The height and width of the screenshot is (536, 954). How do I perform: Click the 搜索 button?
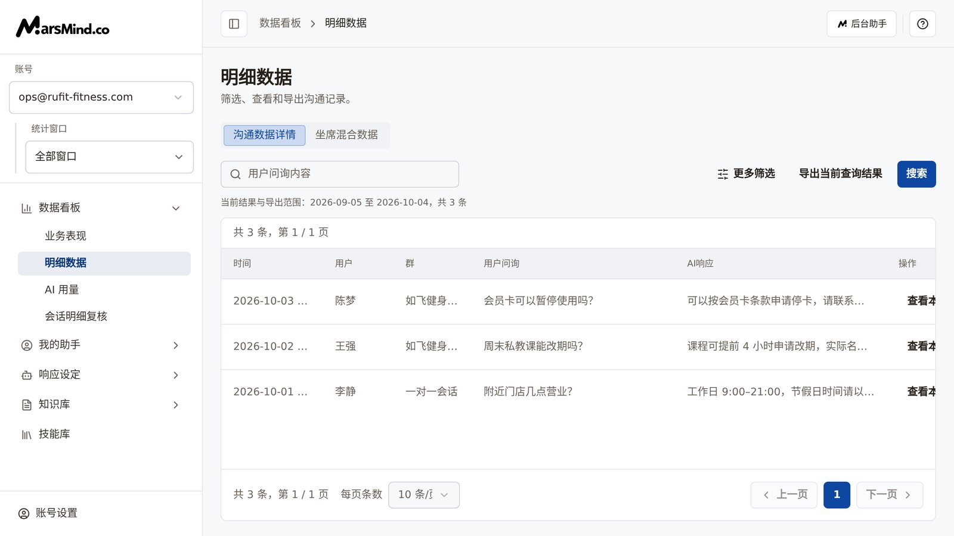(916, 174)
